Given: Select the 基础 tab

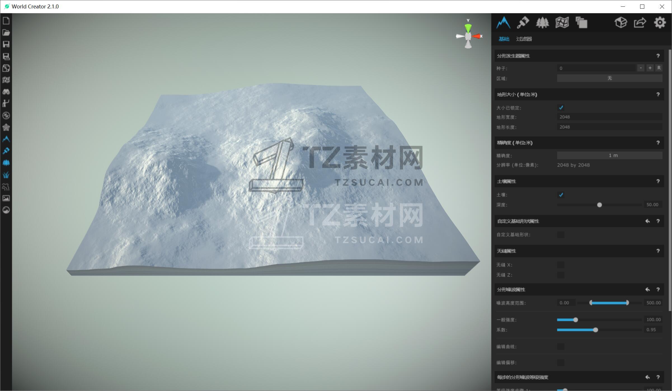Looking at the screenshot, I should click(x=504, y=39).
